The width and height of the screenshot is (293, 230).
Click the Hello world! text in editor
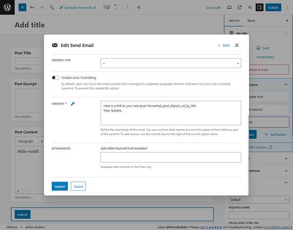pyautogui.click(x=28, y=151)
